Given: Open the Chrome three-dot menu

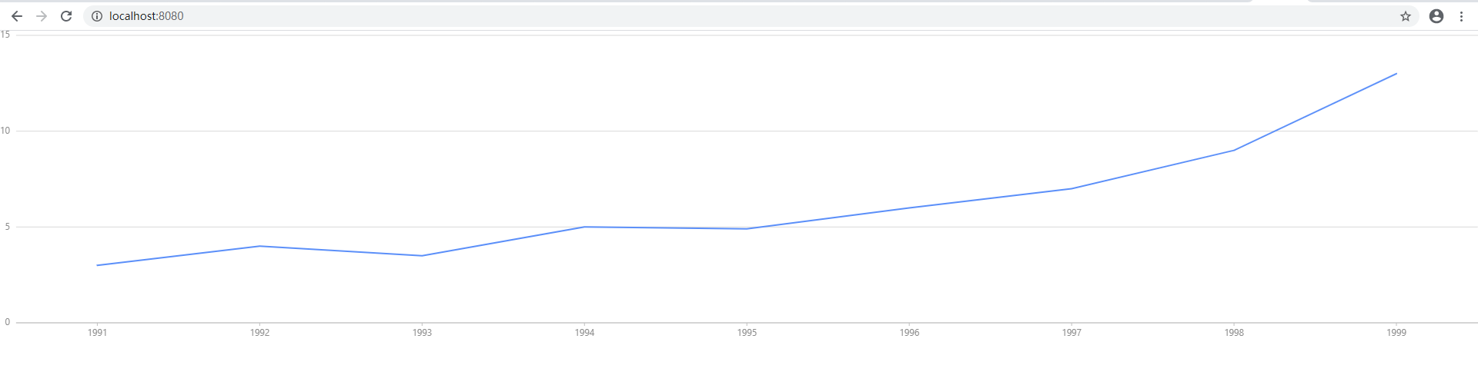Looking at the screenshot, I should (1461, 16).
